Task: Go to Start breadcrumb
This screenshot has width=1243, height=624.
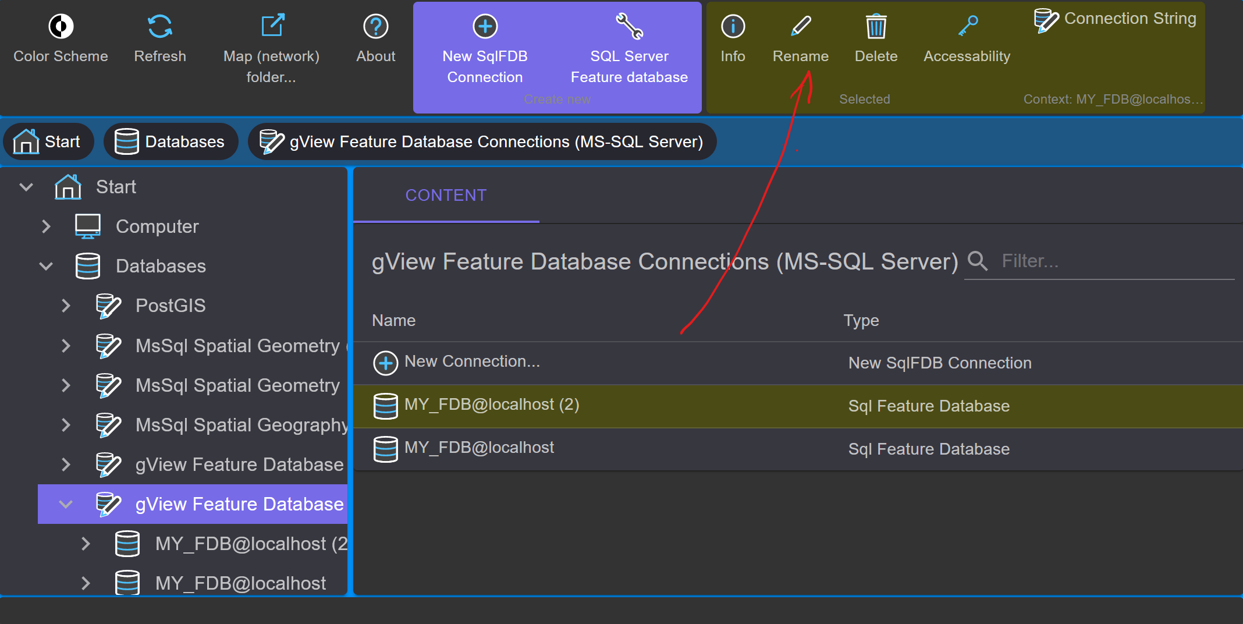Action: [48, 141]
